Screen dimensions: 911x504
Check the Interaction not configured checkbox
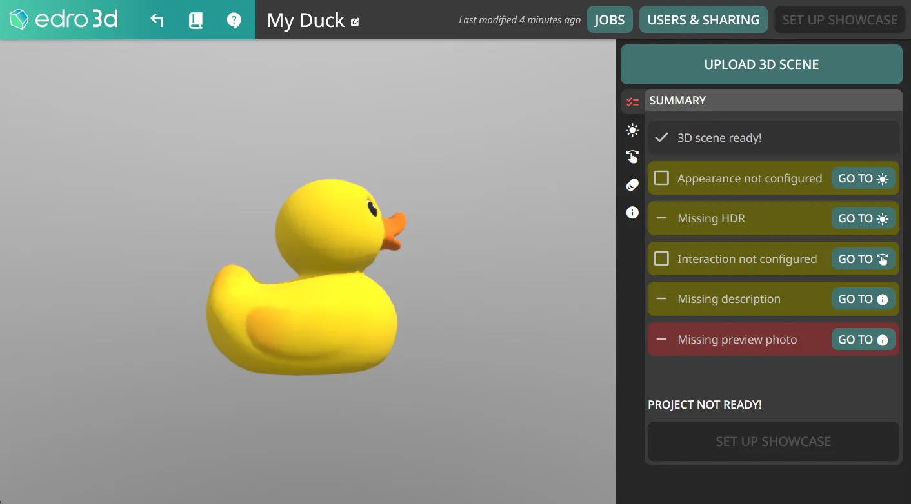[x=661, y=258]
